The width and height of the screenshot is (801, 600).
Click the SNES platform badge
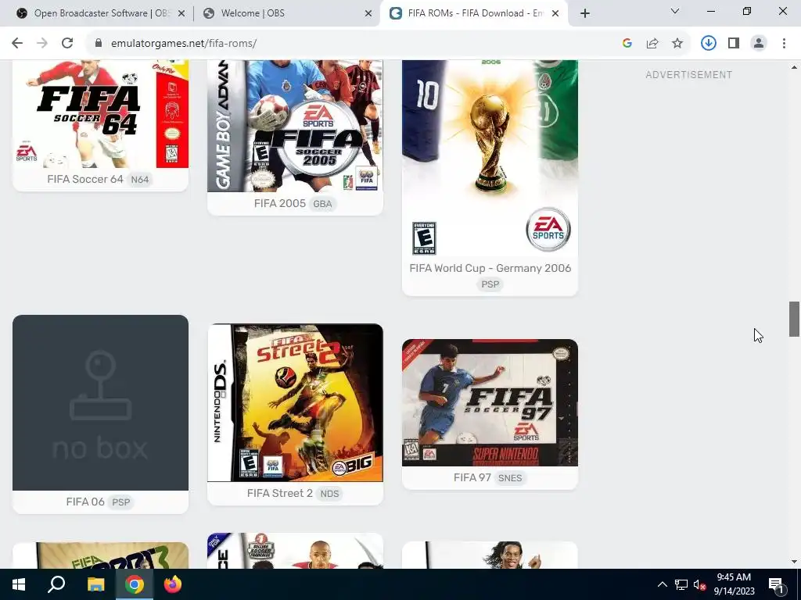coord(510,479)
